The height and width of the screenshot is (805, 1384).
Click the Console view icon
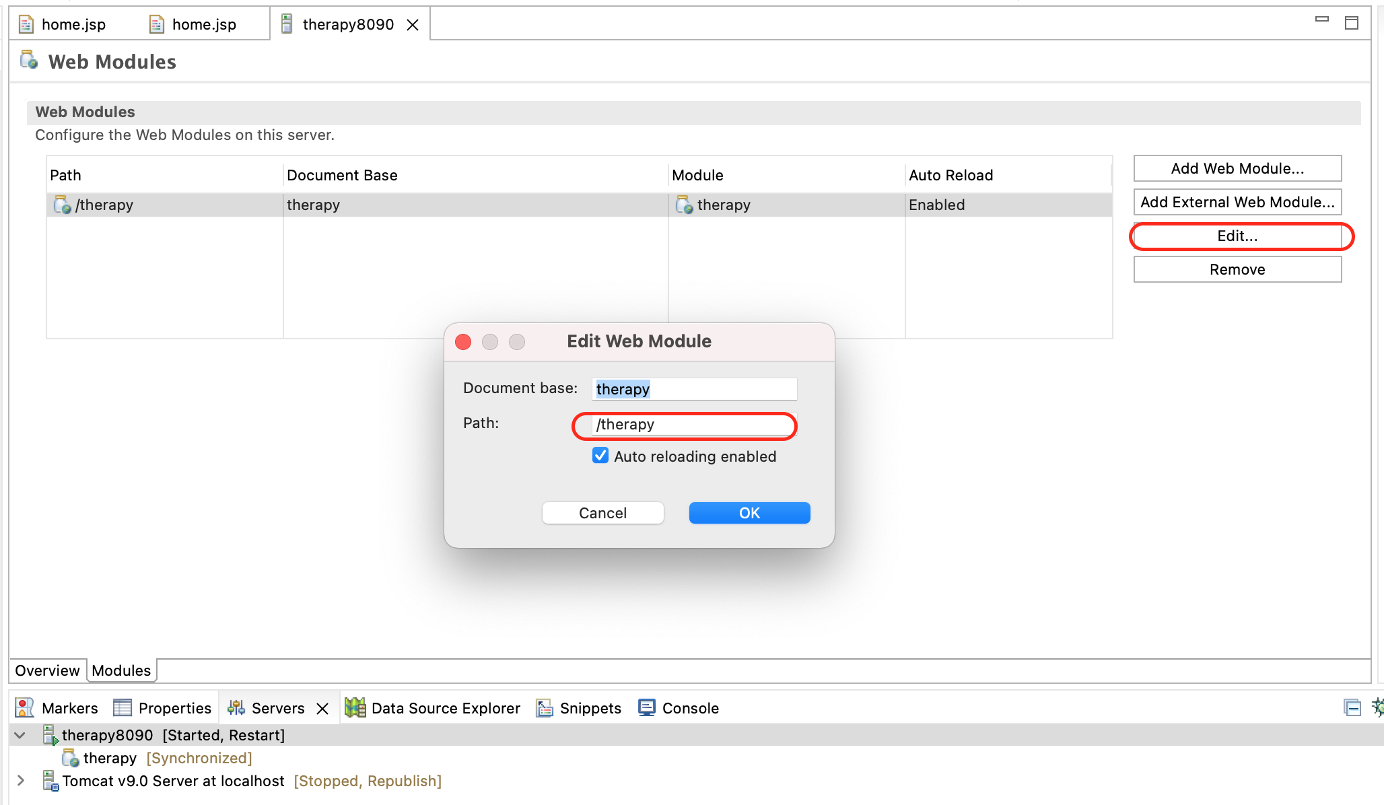[646, 708]
